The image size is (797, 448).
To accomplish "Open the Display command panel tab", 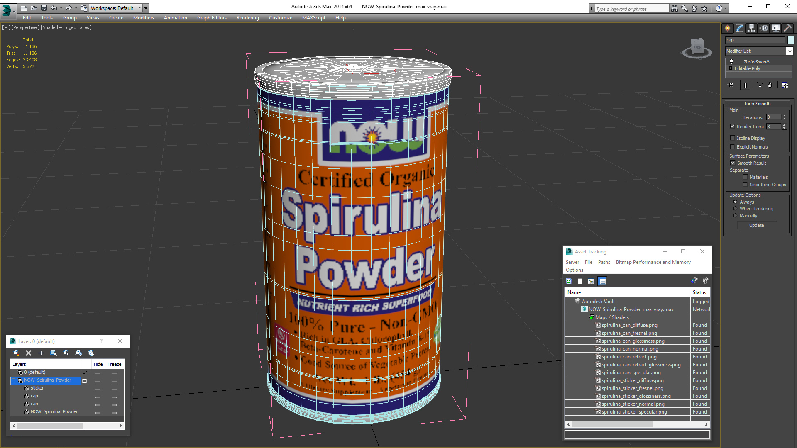I will 776,28.
